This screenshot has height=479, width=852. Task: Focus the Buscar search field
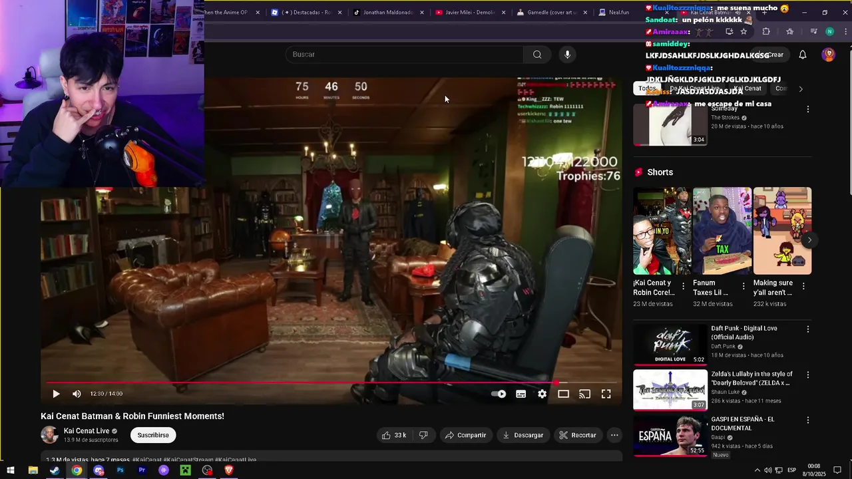pyautogui.click(x=404, y=55)
